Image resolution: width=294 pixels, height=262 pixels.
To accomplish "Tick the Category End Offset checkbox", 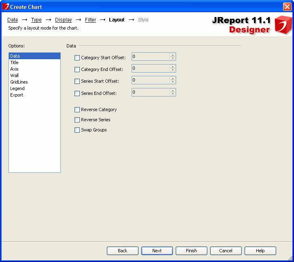I will (77, 70).
